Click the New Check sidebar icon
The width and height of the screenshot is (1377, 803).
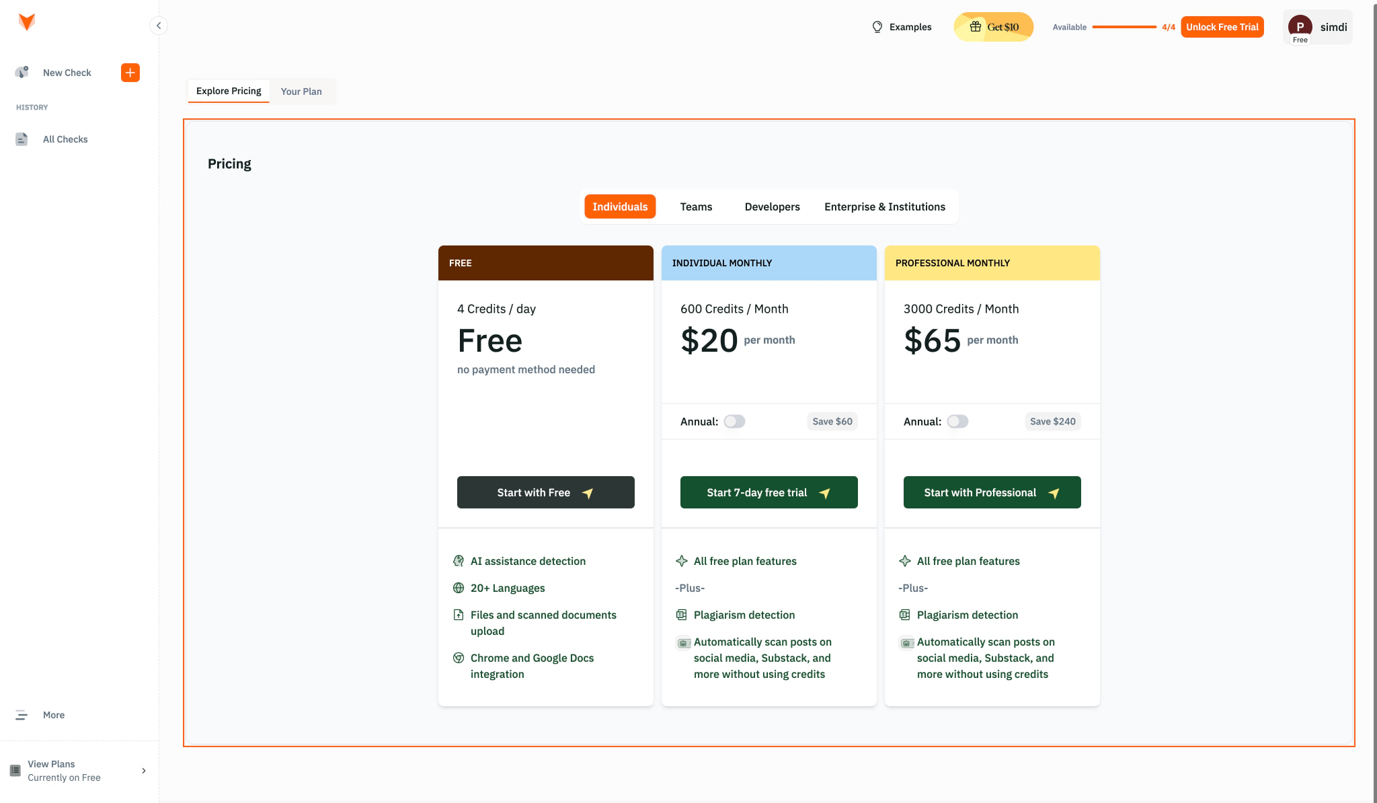22,72
